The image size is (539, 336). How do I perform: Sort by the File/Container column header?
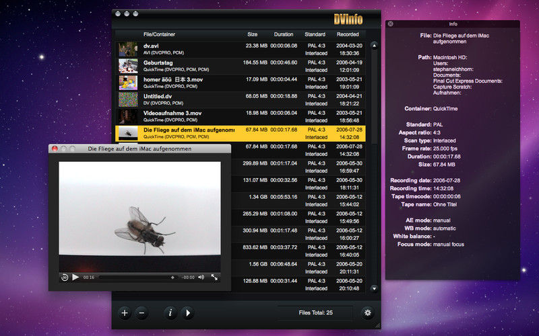point(159,34)
